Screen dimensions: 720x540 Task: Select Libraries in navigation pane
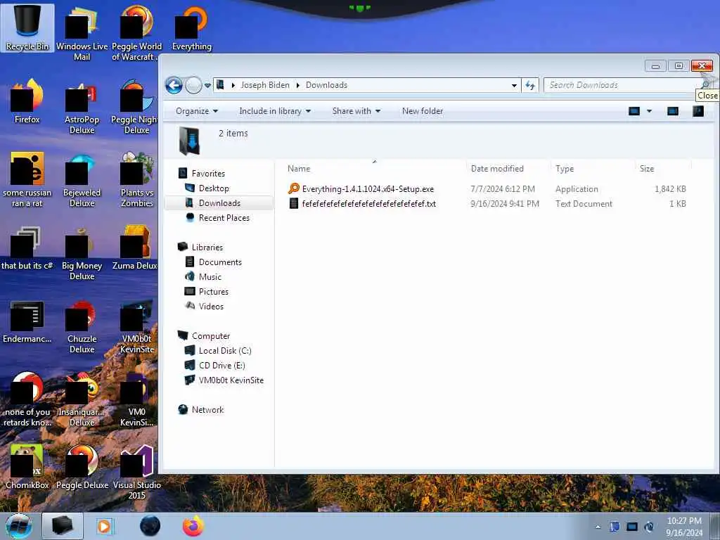click(207, 247)
